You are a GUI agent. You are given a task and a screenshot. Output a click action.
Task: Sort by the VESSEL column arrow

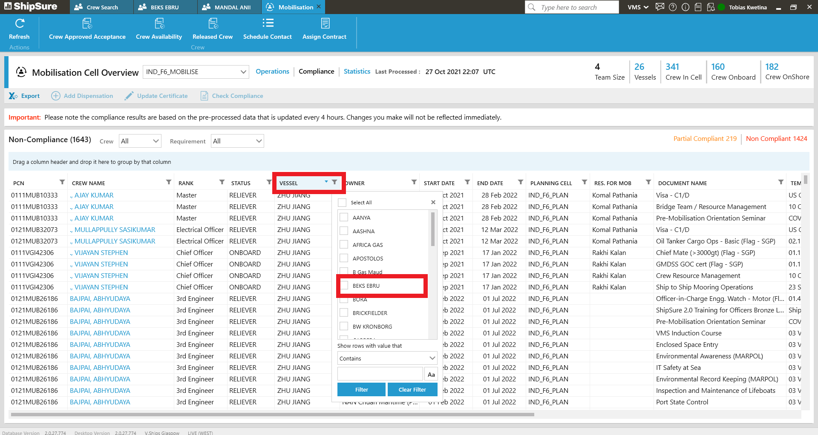point(326,182)
